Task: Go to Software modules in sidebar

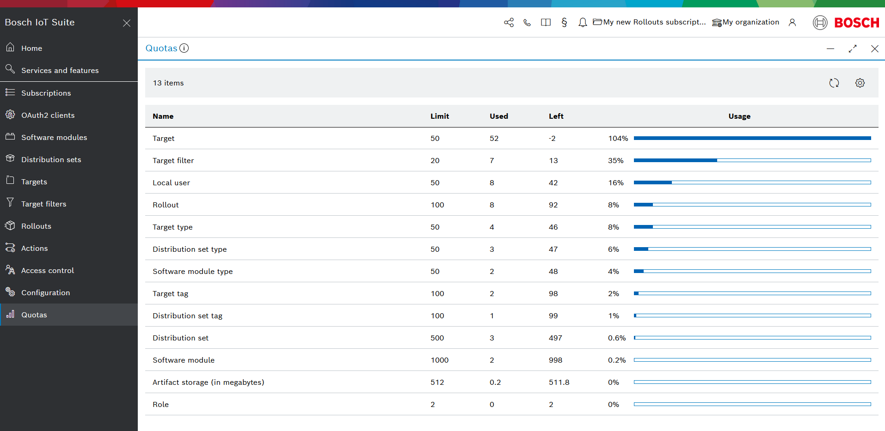Action: click(54, 137)
